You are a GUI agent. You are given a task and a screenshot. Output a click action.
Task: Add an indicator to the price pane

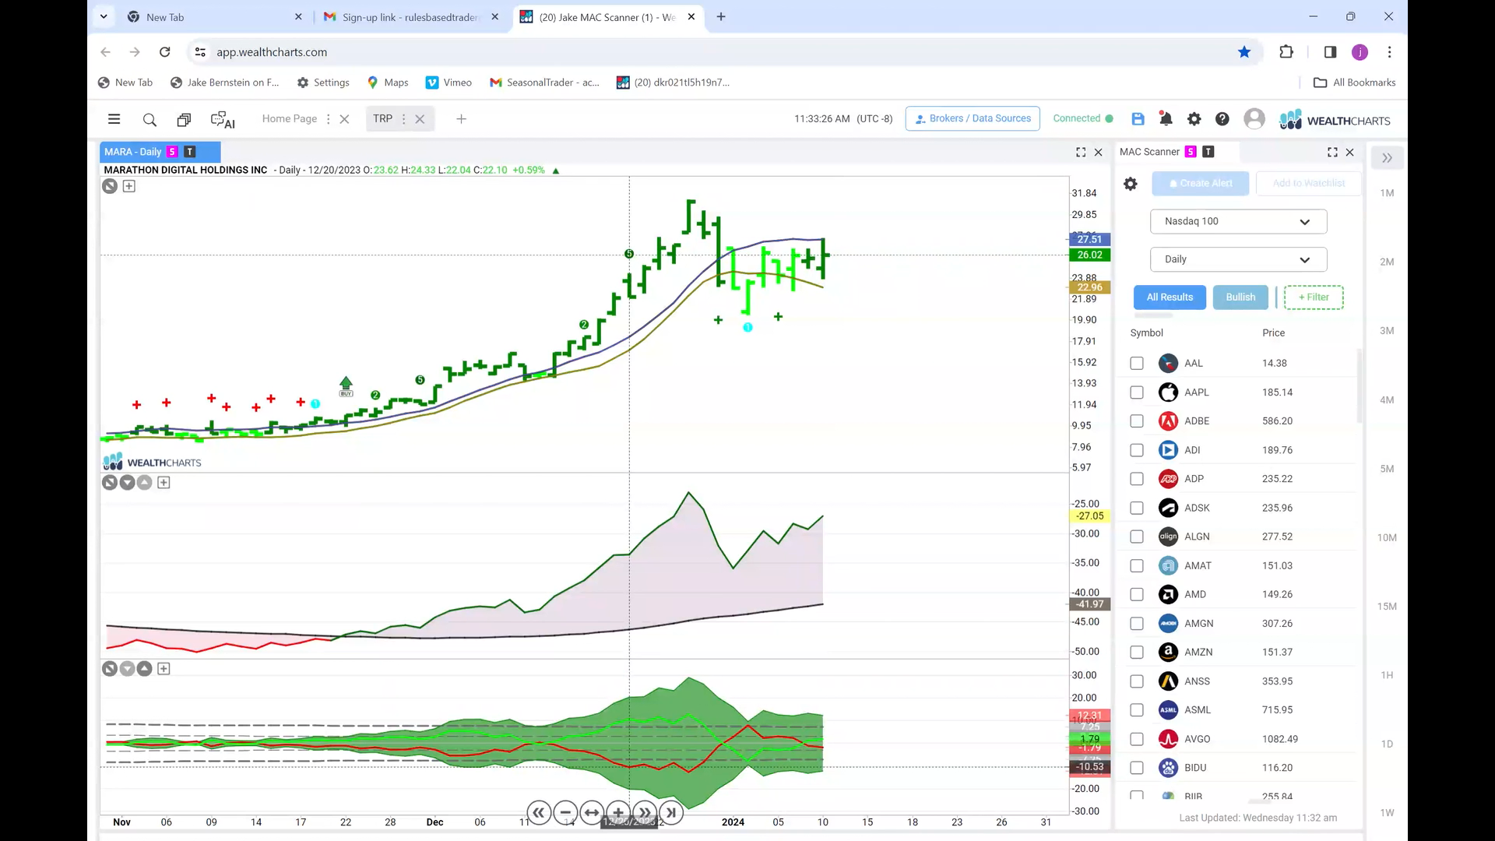pos(129,186)
